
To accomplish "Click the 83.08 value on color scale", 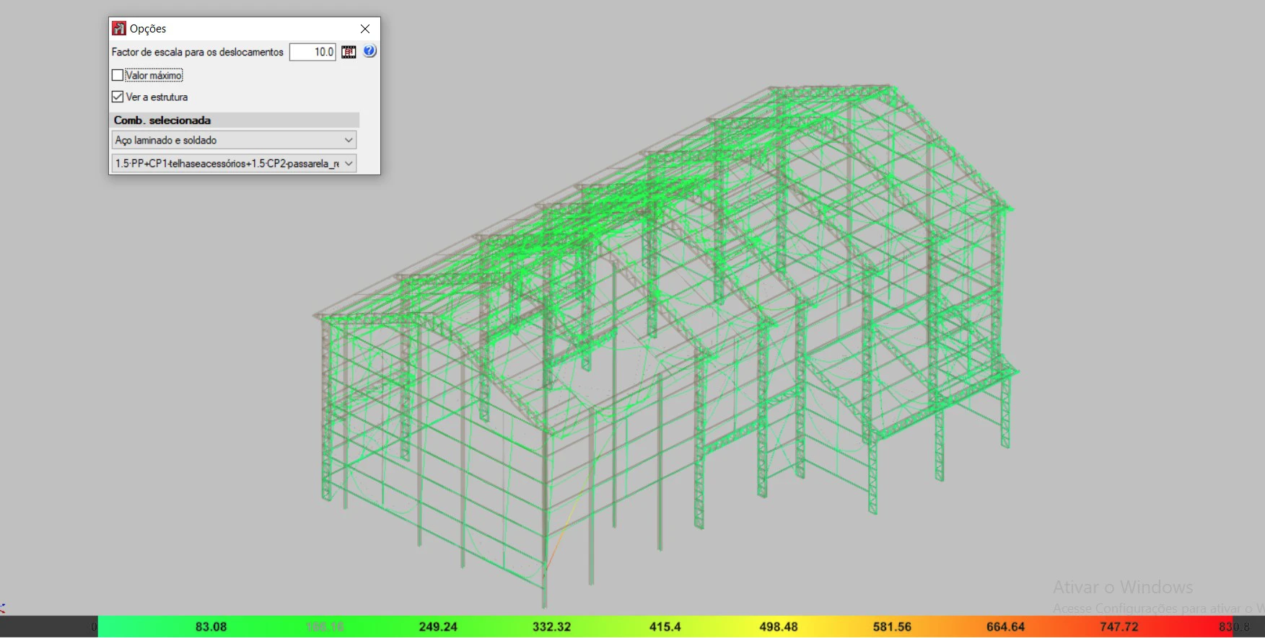I will click(211, 626).
